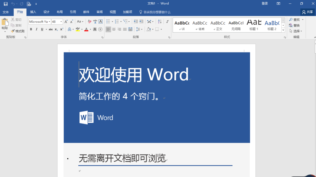This screenshot has height=177, width=316.
Task: Toggle bold formatting
Action: [31, 30]
